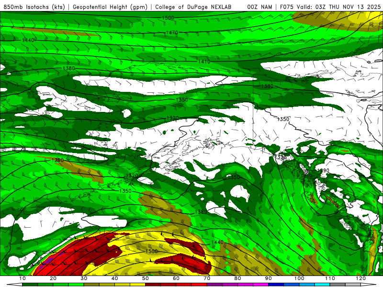Click the colorbar label '90'

[269, 278]
